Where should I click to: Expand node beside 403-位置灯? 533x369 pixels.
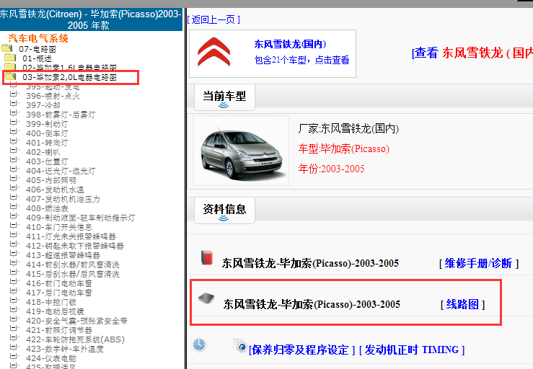click(14, 160)
